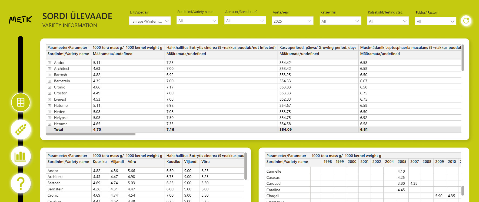Click the Kasvuperiood/Growing period column header
The height and width of the screenshot is (202, 479).
[318, 47]
